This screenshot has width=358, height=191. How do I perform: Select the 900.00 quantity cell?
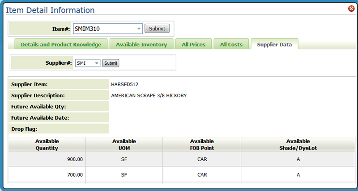(x=47, y=159)
